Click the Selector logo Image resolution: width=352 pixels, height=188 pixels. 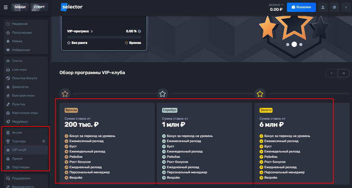click(72, 7)
